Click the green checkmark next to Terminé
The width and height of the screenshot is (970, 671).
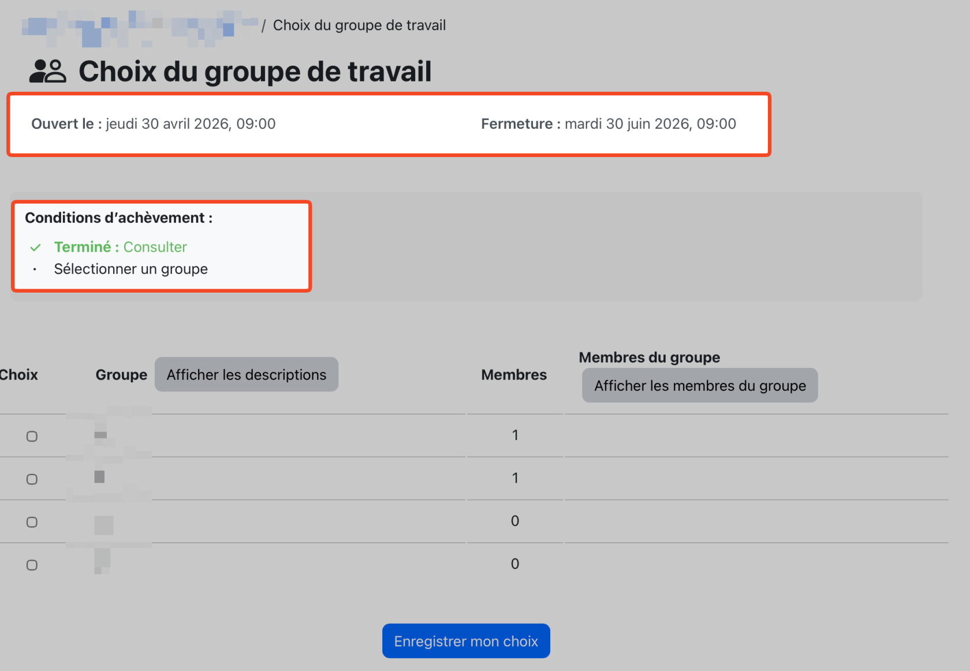coord(36,247)
